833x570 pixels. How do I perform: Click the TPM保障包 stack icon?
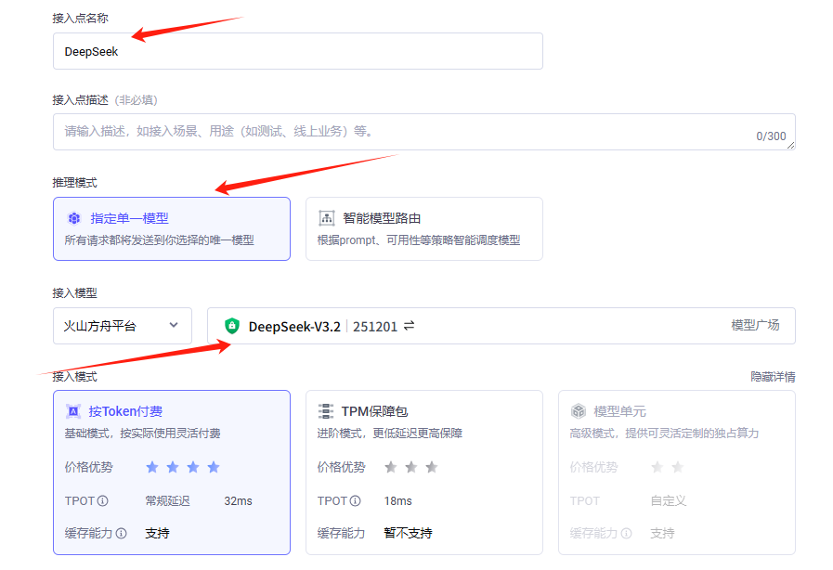[x=326, y=411]
